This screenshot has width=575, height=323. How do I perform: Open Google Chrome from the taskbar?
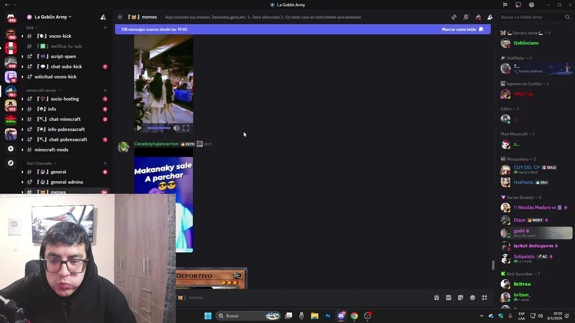coord(354,316)
